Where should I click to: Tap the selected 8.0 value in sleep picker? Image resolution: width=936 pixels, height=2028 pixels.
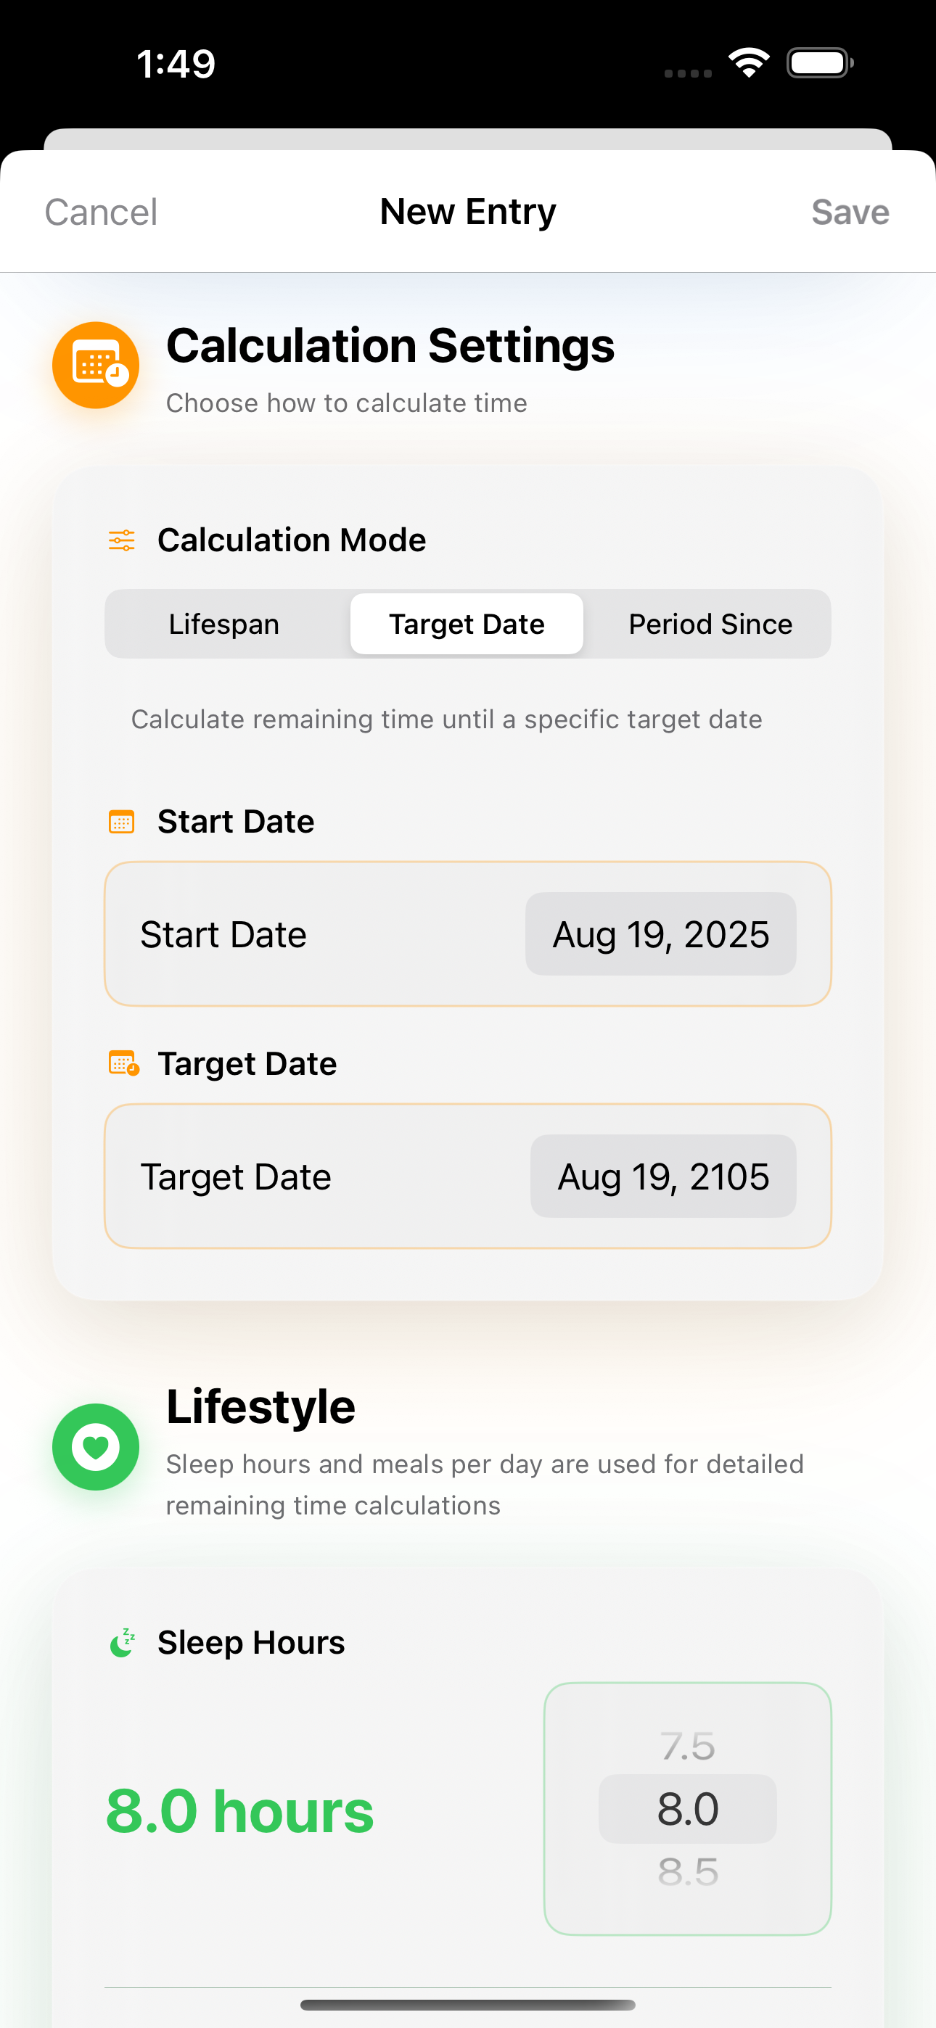(688, 1809)
